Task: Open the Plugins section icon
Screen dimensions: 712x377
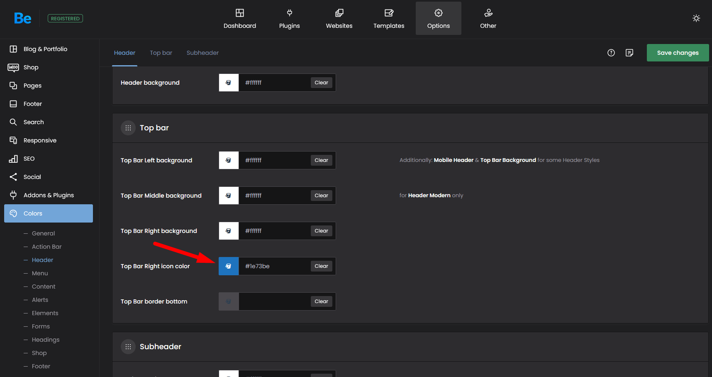Action: point(290,13)
